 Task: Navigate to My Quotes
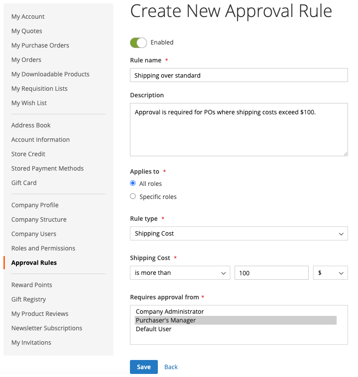coord(27,31)
